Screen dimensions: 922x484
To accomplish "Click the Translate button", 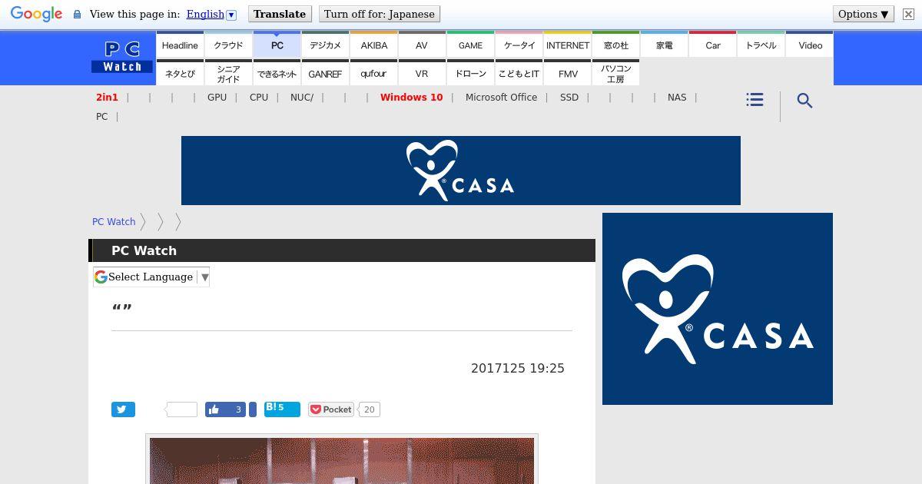I will 280,14.
